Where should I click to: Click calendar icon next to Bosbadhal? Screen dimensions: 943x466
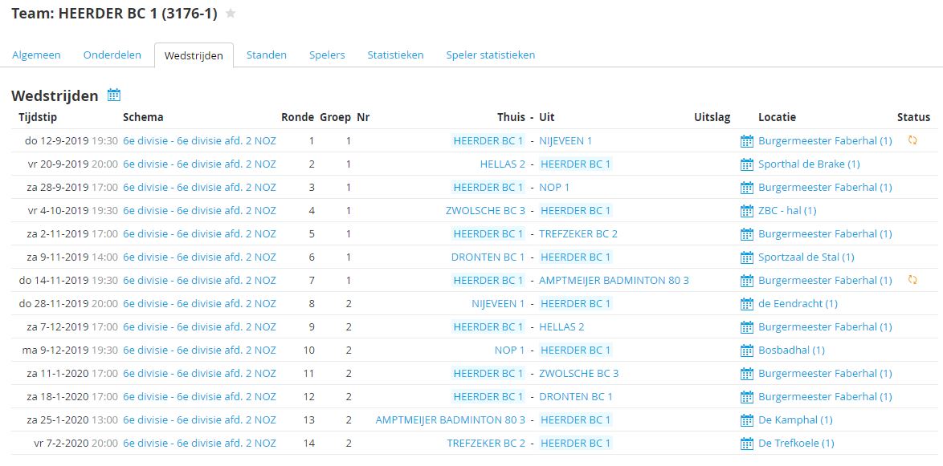[x=747, y=351]
